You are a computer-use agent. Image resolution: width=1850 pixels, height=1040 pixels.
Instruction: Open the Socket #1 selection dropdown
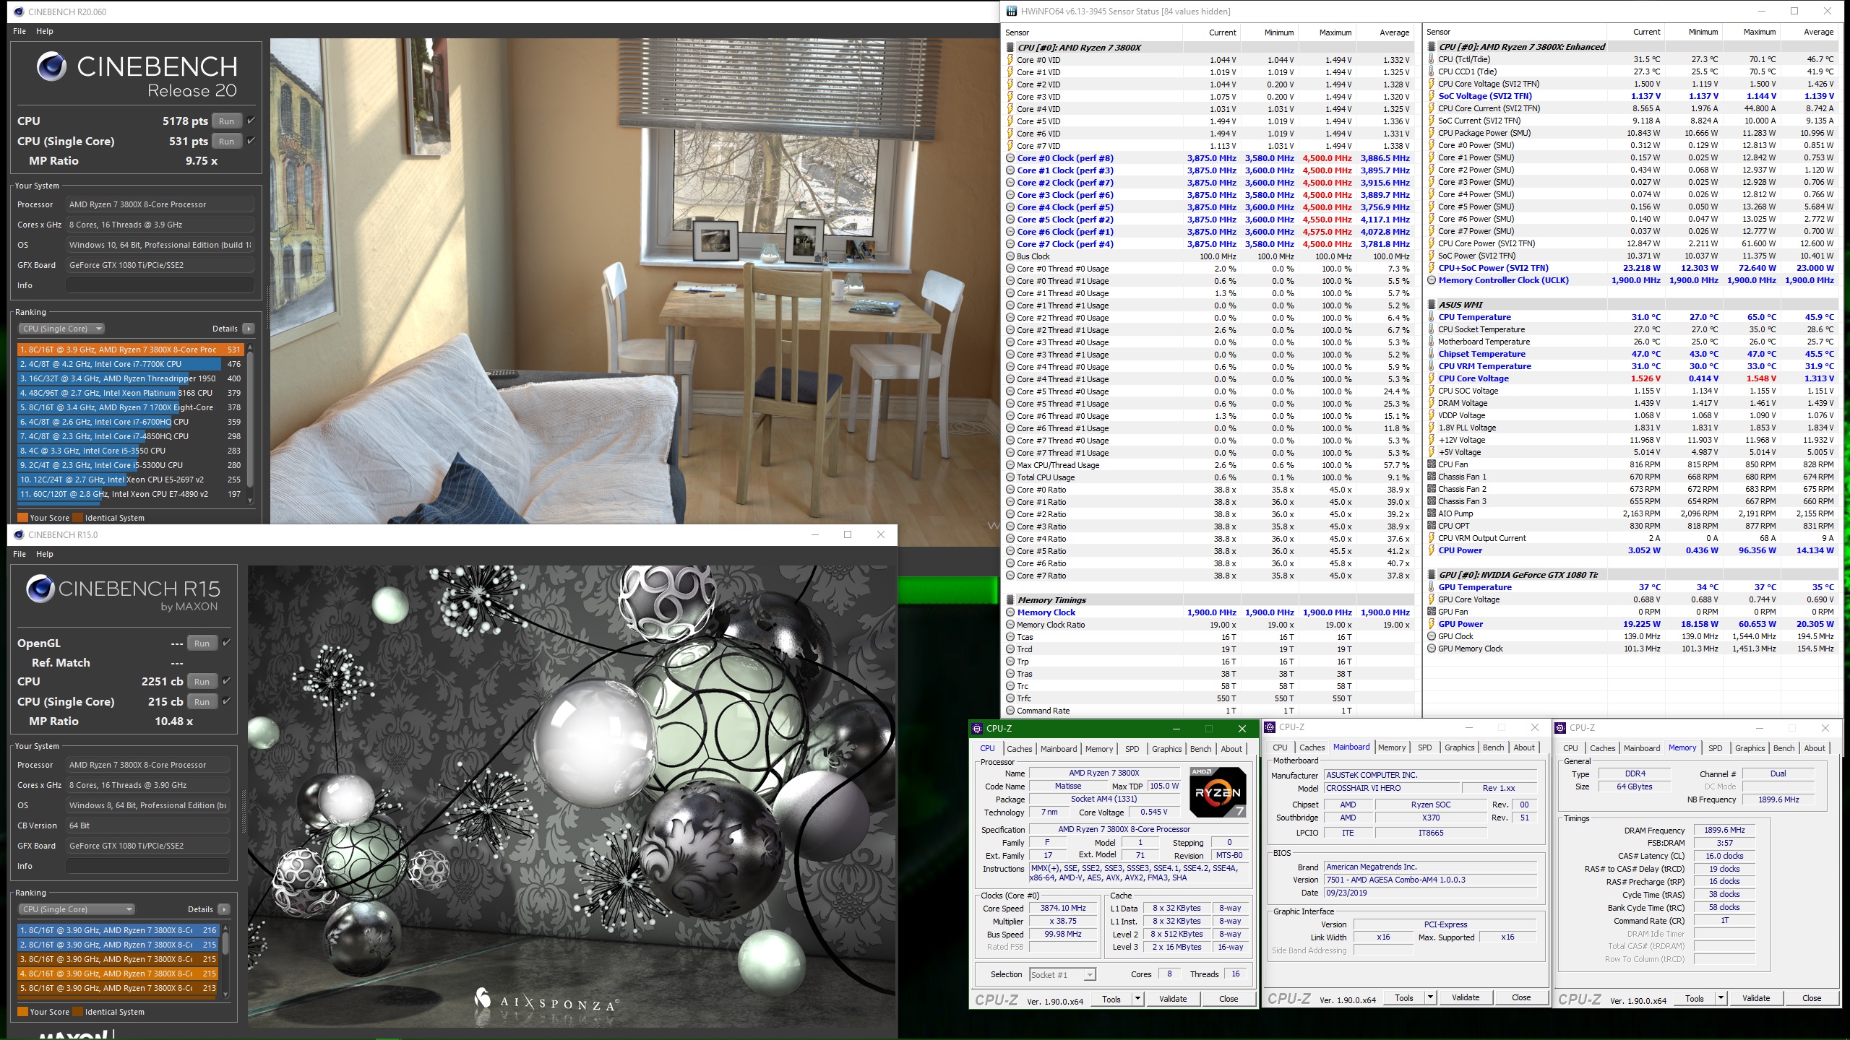tap(1062, 975)
